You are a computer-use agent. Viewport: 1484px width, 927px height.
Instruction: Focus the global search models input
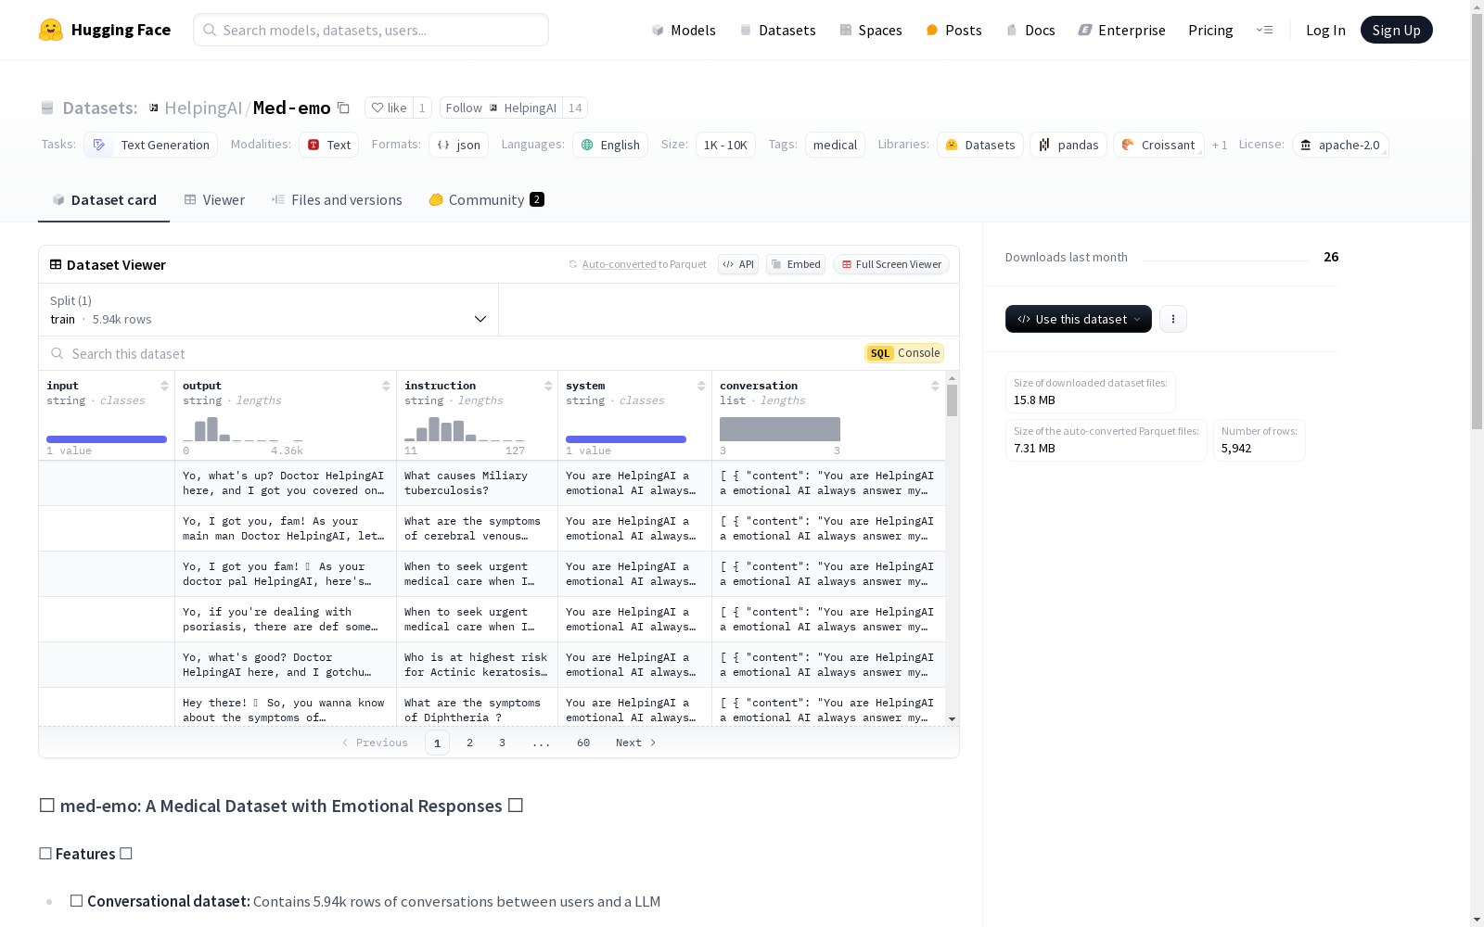pyautogui.click(x=371, y=30)
